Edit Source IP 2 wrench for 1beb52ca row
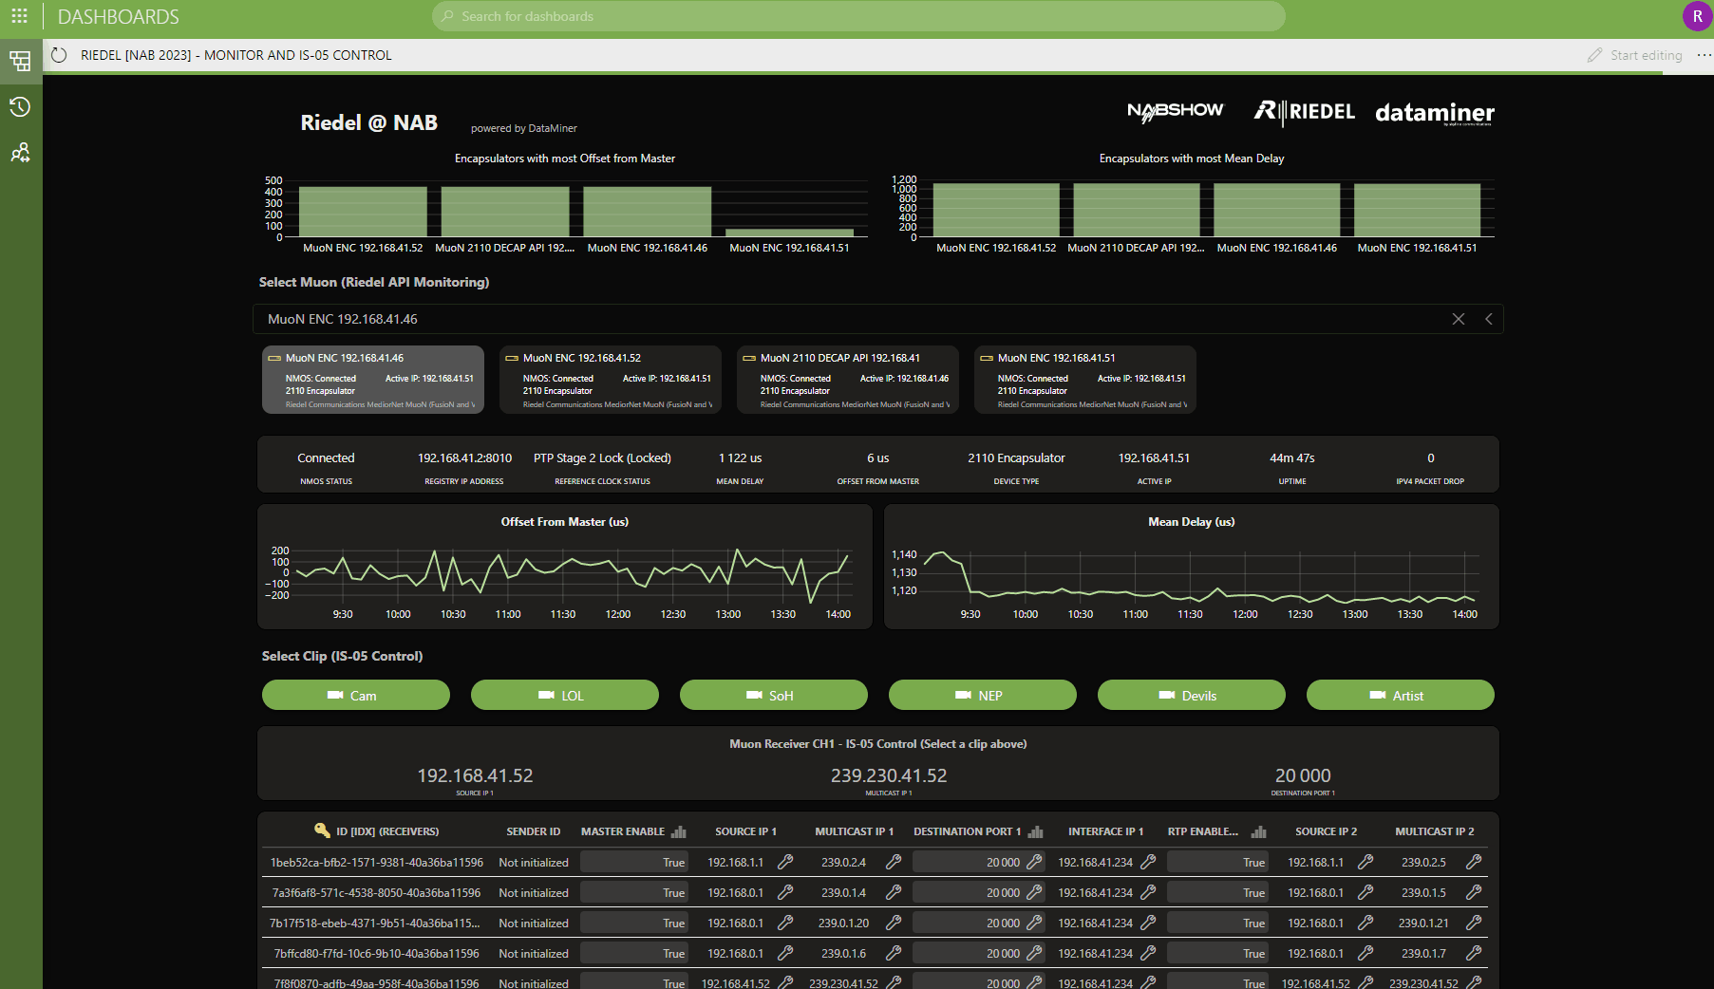The image size is (1714, 989). click(x=1366, y=862)
